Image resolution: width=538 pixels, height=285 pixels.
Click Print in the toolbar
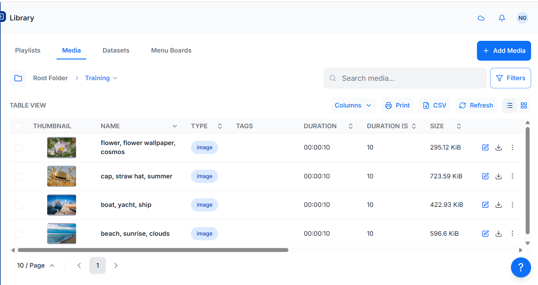[x=398, y=105]
